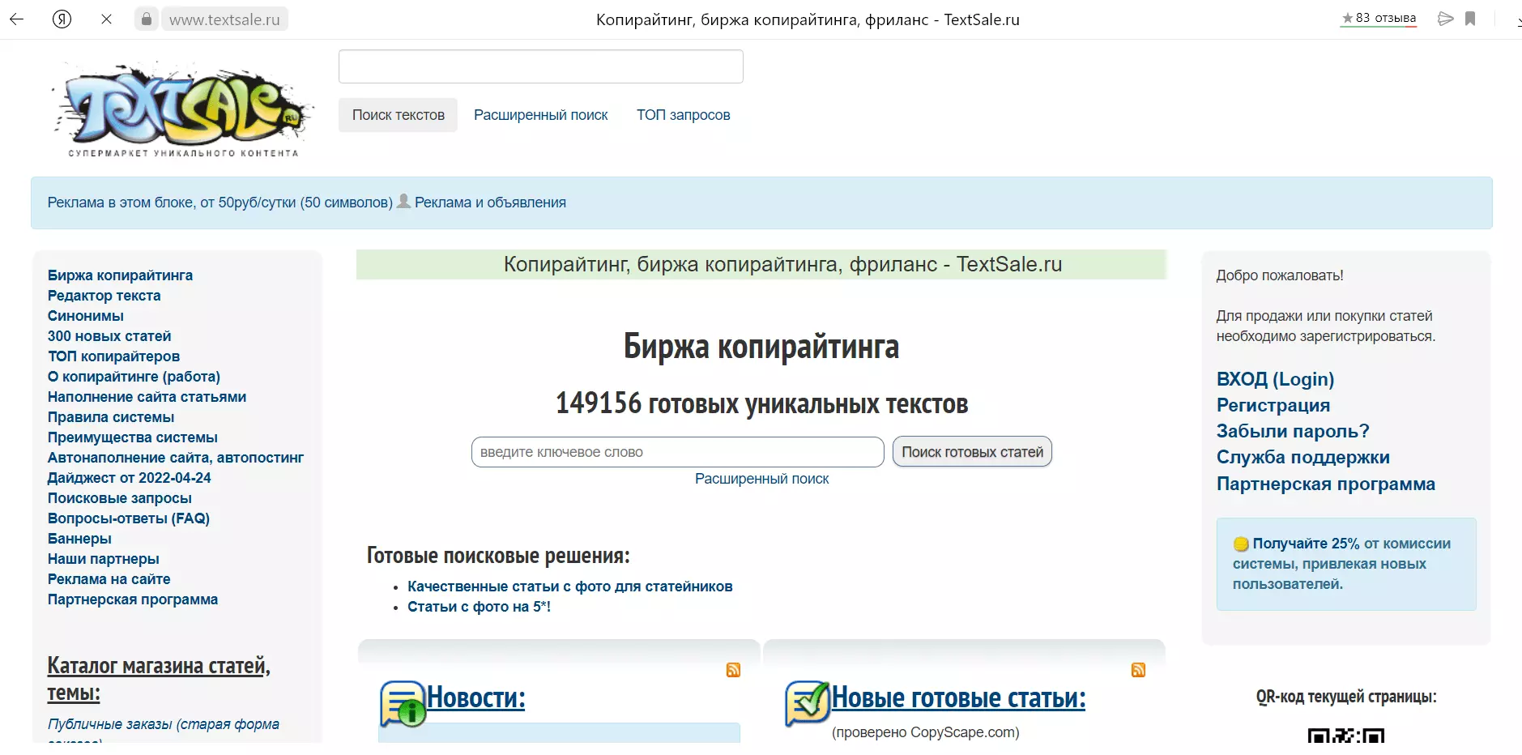Click the Поиск готовых статей button
The width and height of the screenshot is (1522, 755).
tap(972, 452)
